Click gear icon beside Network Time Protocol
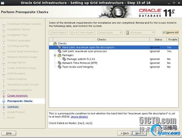182x138 pixels. tap(60, 63)
